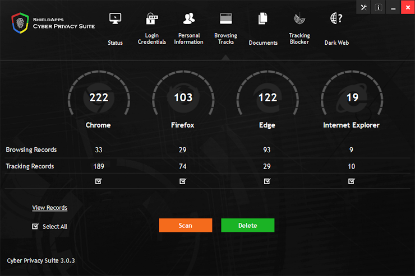Switch to the Dark Web tab label

(336, 43)
